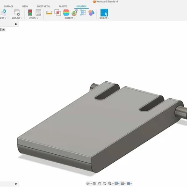
Task: Activate the blue Select tool
Action: (x=104, y=13)
